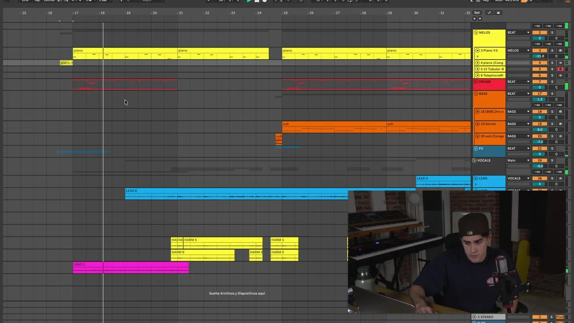Image resolution: width=574 pixels, height=323 pixels.
Task: Solo the C STEREO return track
Action: click(x=552, y=317)
